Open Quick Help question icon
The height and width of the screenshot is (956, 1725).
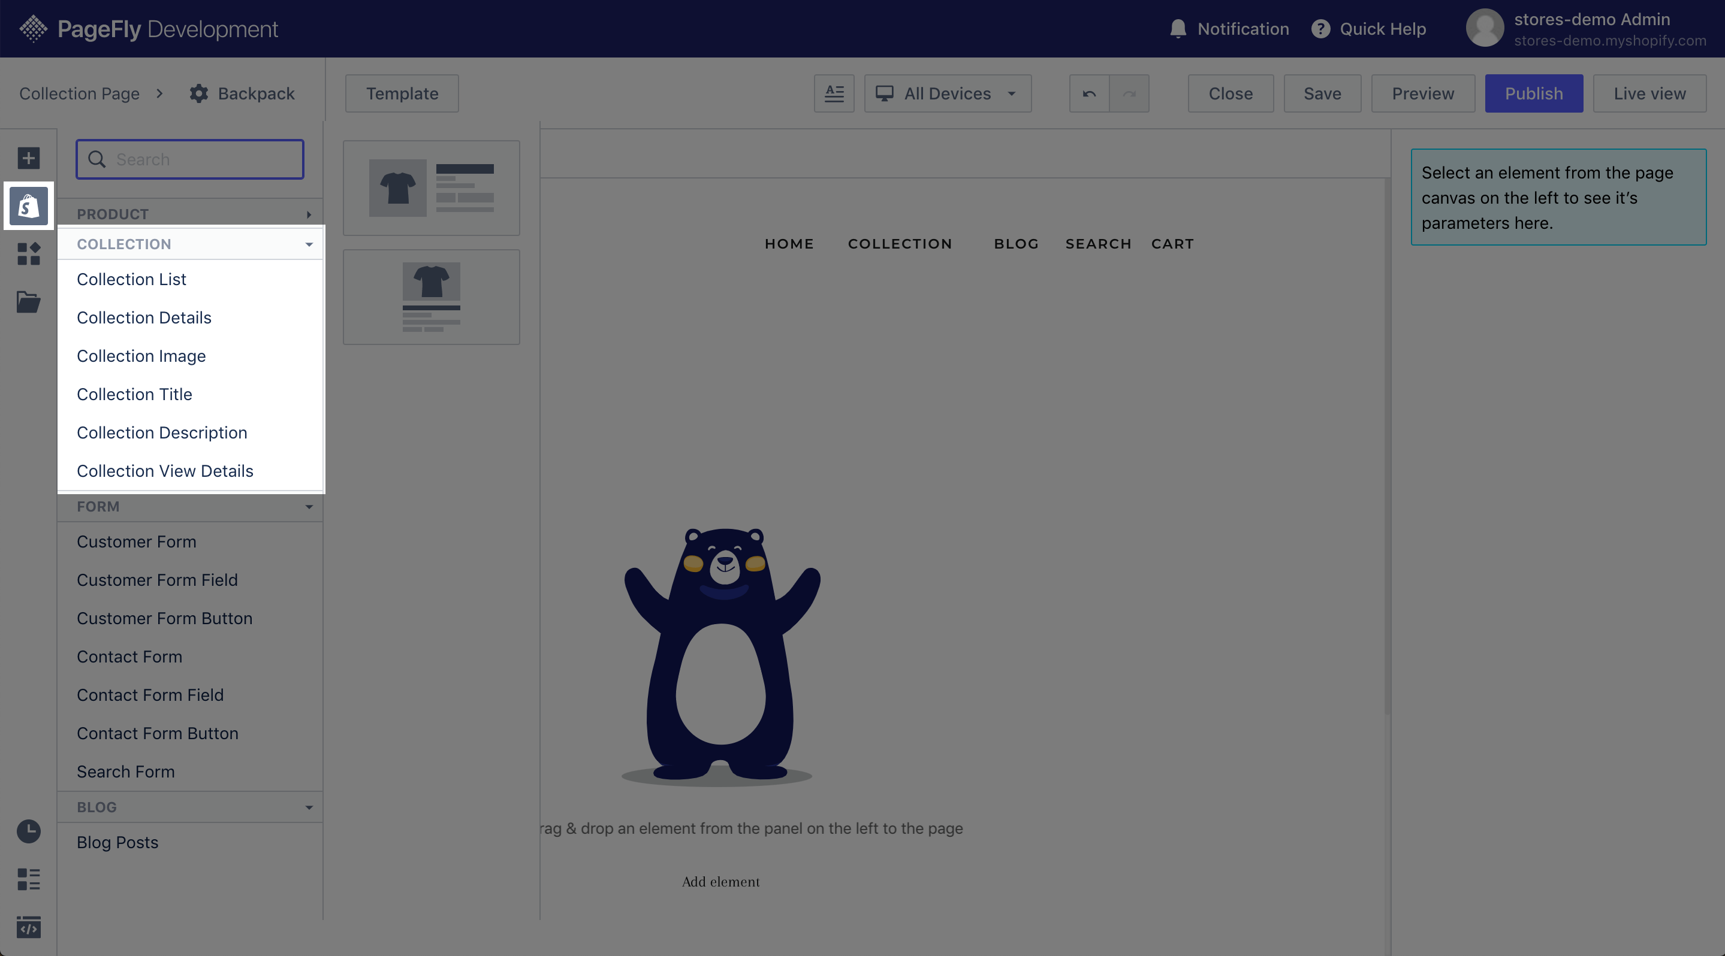click(1320, 29)
